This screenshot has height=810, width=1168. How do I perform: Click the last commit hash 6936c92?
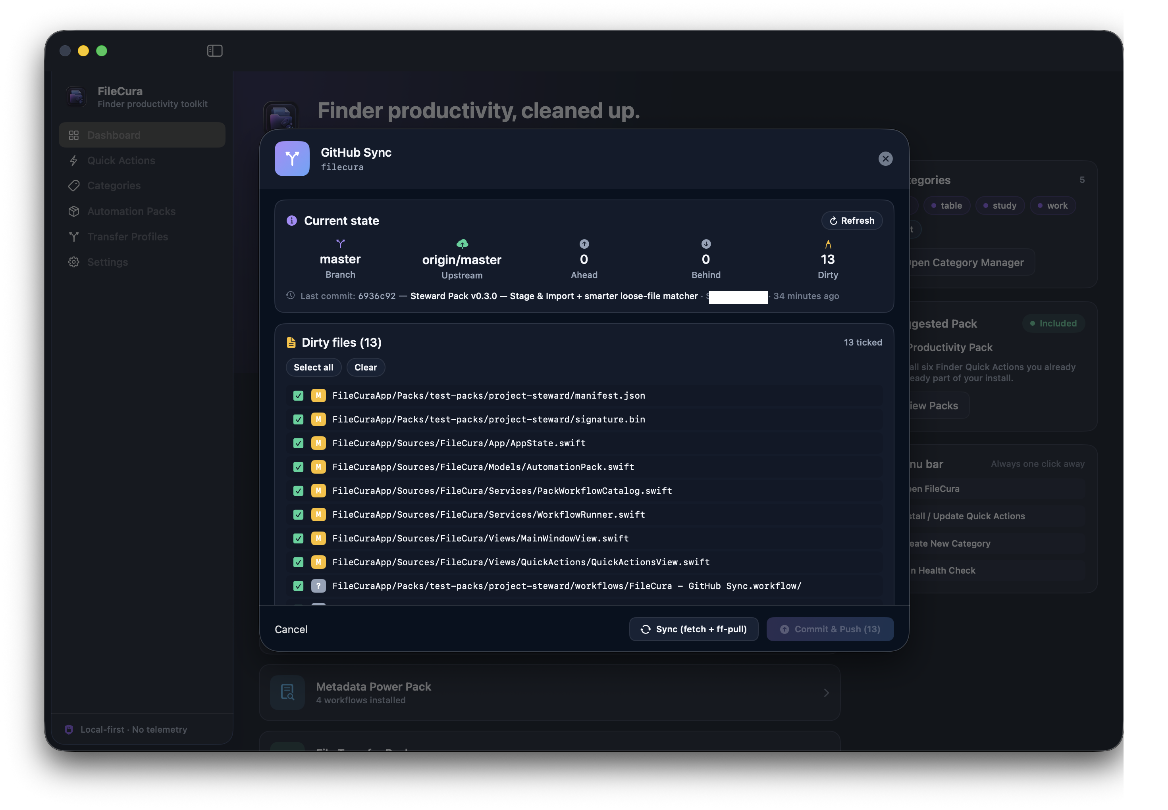(x=376, y=296)
